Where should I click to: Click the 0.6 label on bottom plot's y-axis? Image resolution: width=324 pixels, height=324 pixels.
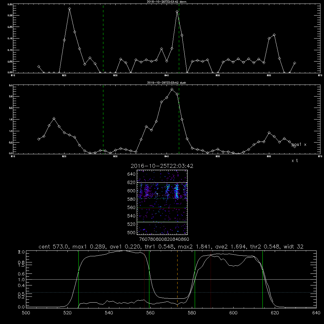(21, 274)
